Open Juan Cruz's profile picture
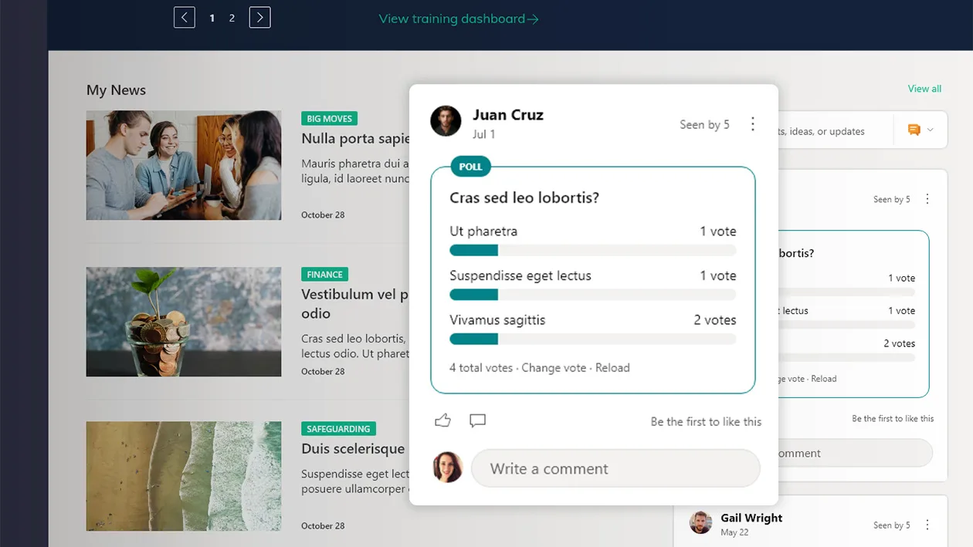Screen dimensions: 973x547 pyautogui.click(x=446, y=121)
